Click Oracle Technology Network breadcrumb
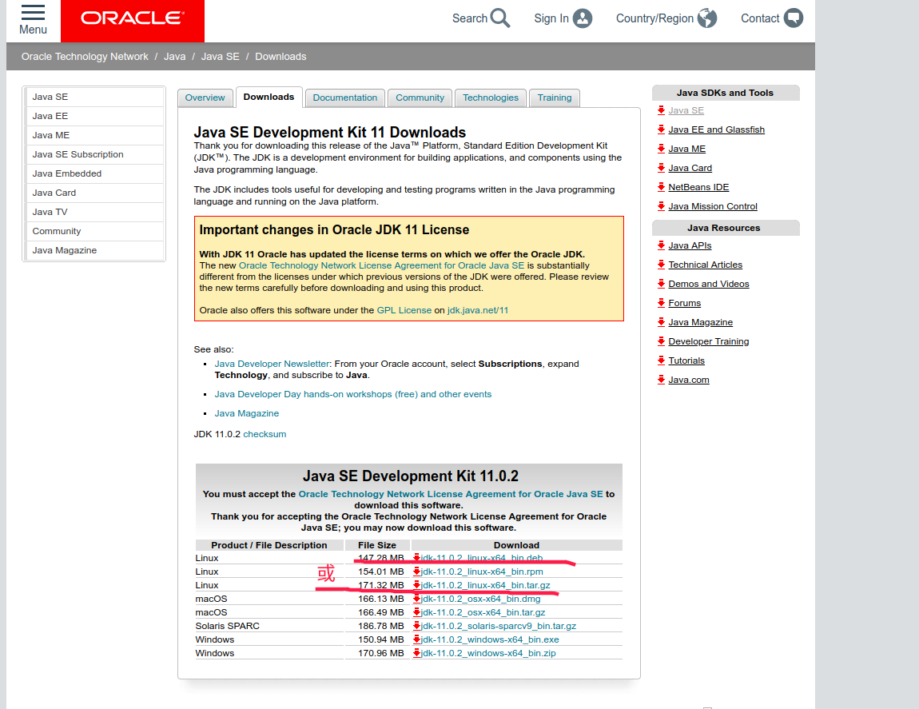The image size is (919, 709). pos(85,56)
